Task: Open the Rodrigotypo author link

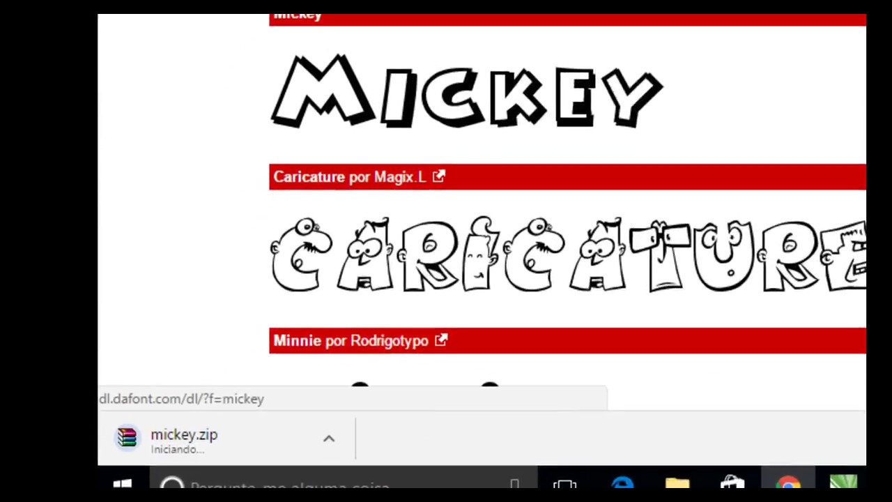Action: (389, 341)
